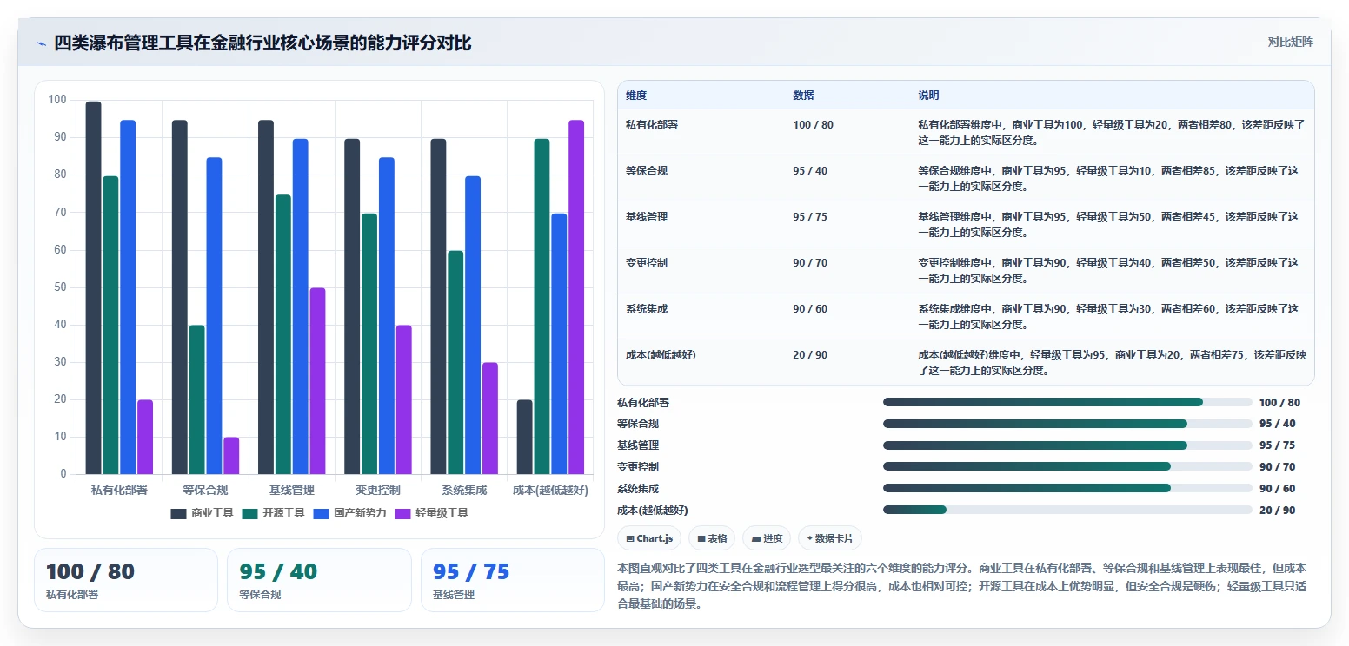The height and width of the screenshot is (646, 1349).
Task: Click the 变更控制 progress bar
Action: [1067, 466]
